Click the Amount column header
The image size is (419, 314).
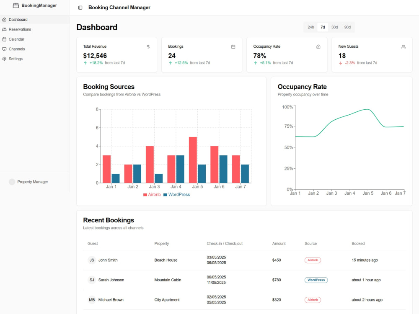tap(279, 244)
